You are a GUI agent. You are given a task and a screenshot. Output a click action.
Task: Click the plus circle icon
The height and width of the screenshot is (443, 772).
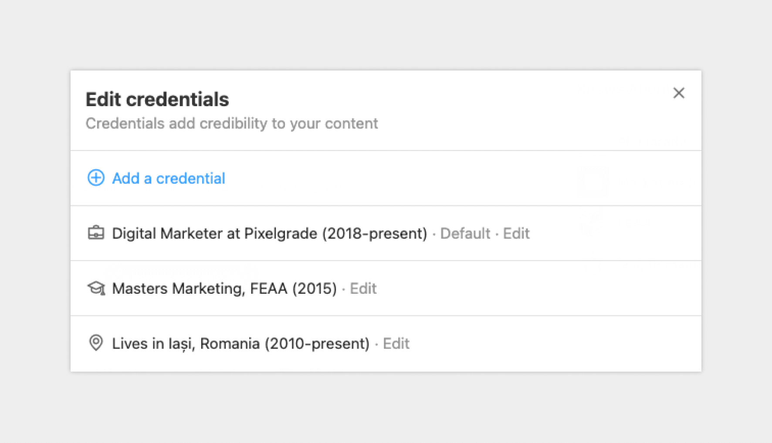click(96, 178)
